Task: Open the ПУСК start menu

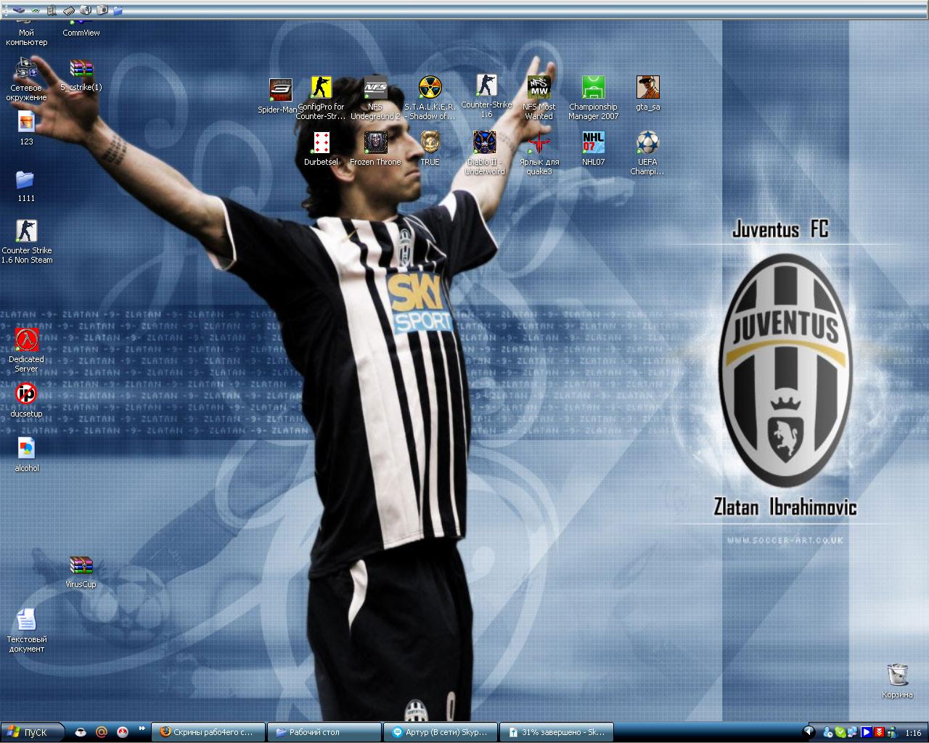Action: (31, 732)
